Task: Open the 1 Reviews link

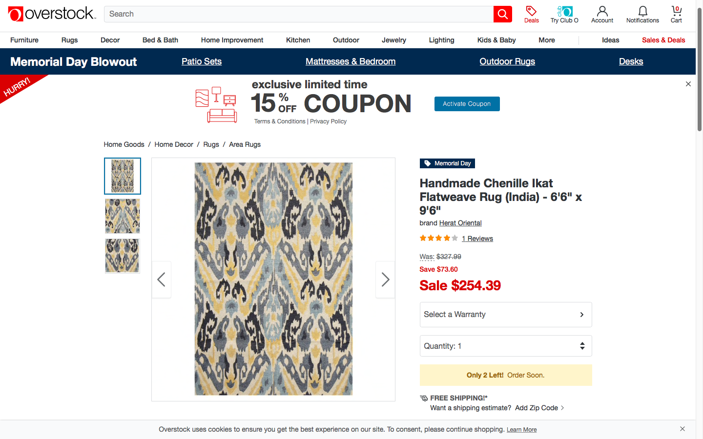Action: (477, 239)
